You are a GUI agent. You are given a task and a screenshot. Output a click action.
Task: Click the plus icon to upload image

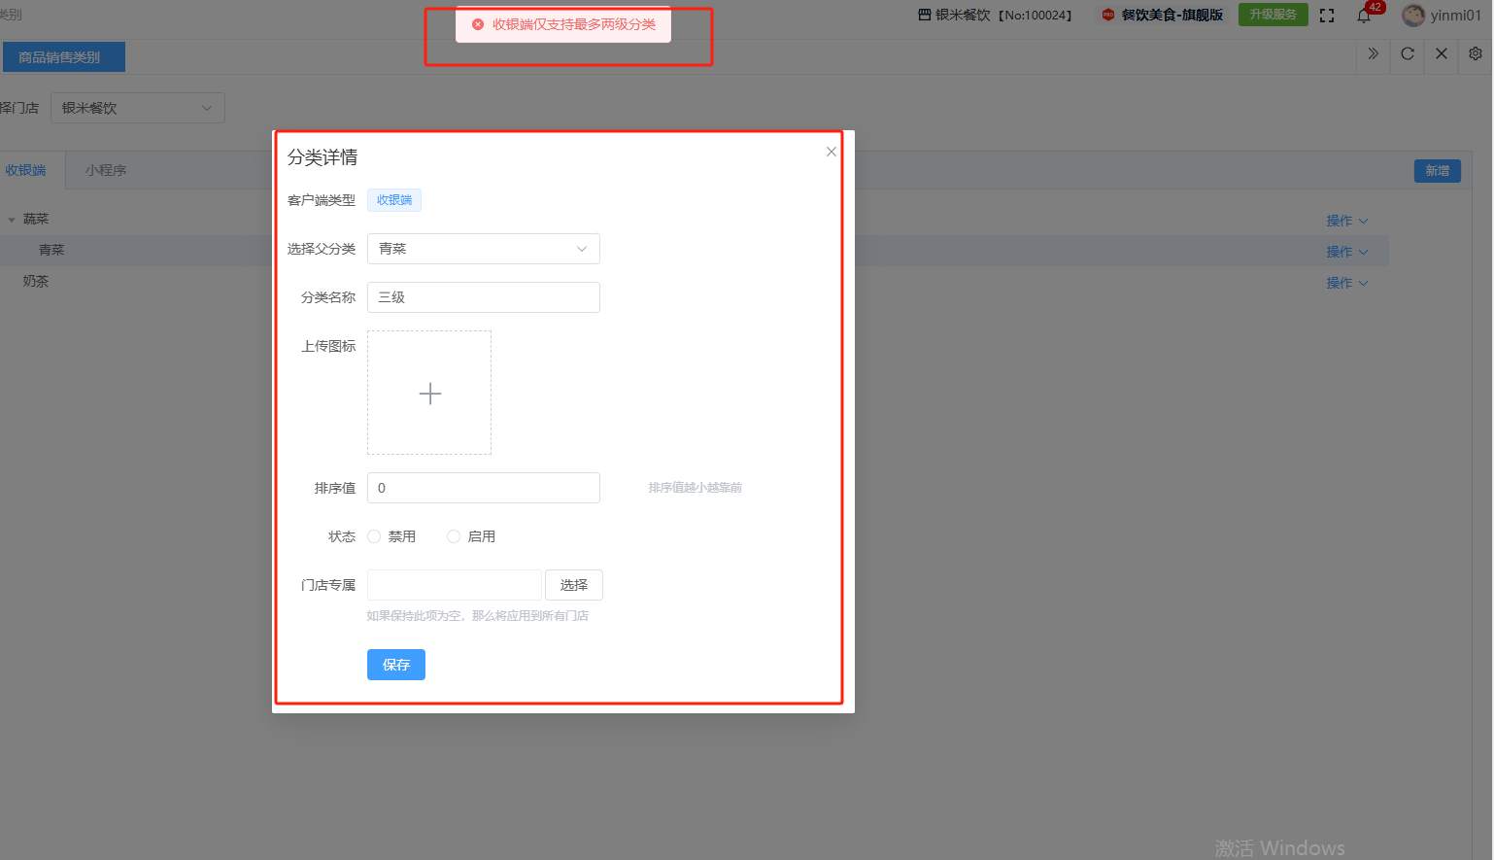(429, 393)
